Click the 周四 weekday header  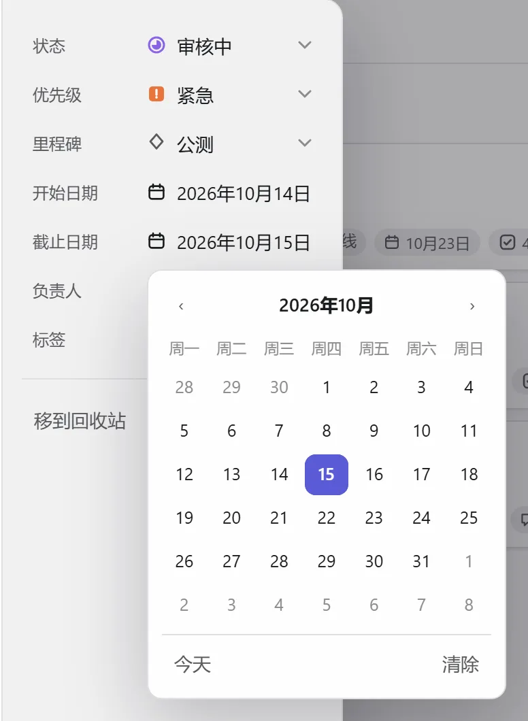(x=327, y=349)
